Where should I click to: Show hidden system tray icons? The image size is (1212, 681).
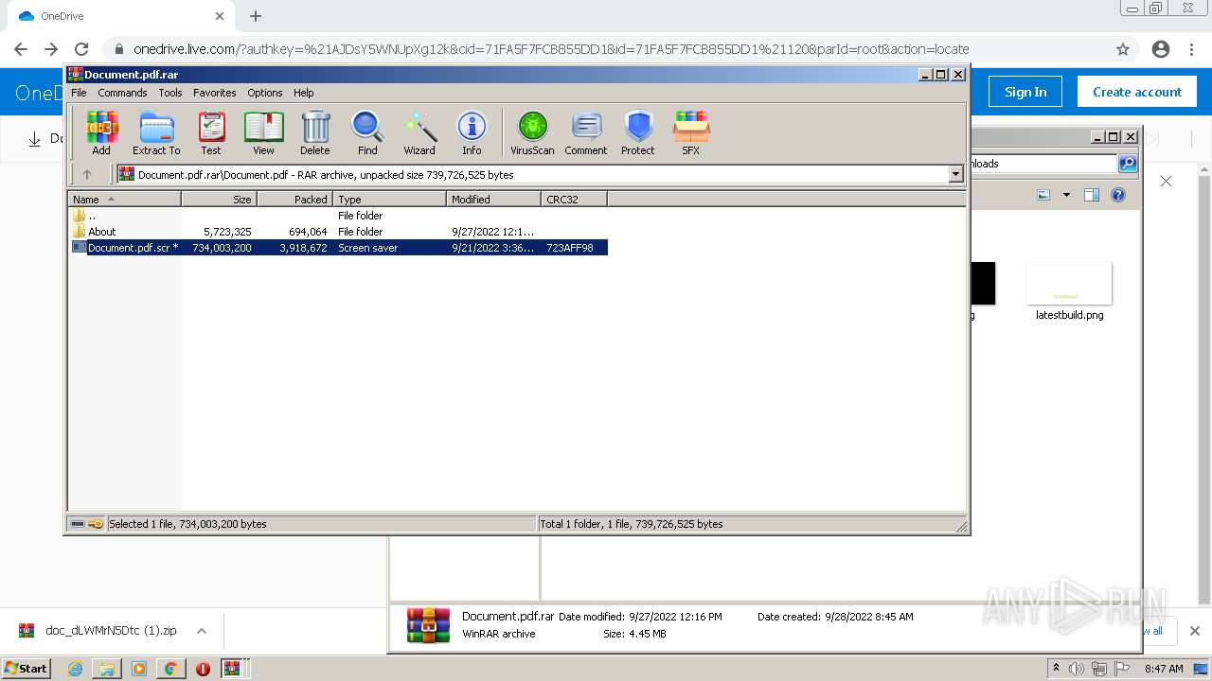[x=1057, y=668]
